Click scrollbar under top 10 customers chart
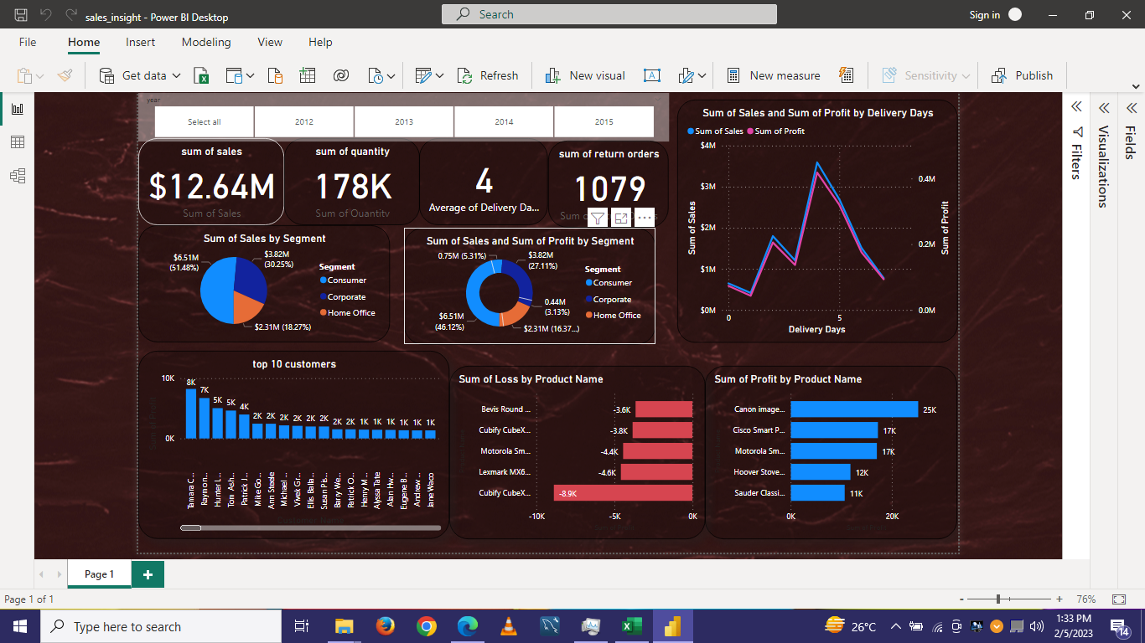1145x643 pixels. (191, 527)
